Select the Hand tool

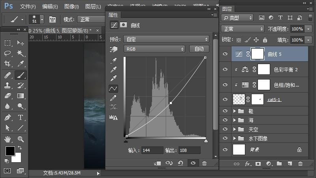coord(7,139)
